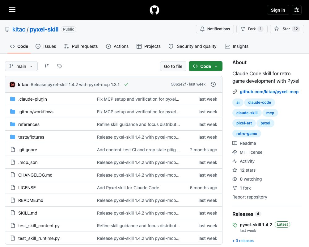
Task: Go to the GitHub logo homepage
Action: tap(154, 10)
